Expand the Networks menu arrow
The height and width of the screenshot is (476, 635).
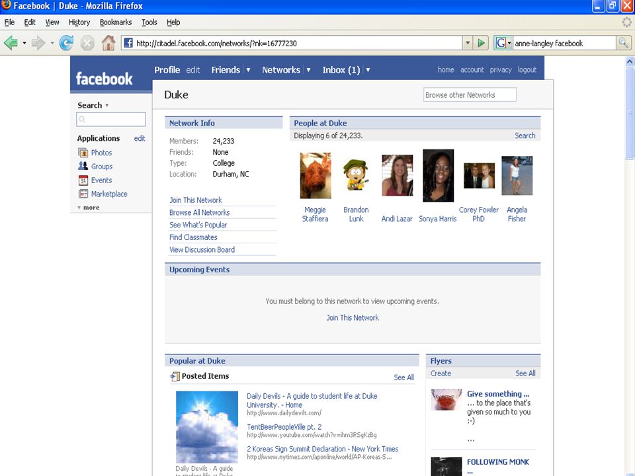(308, 70)
